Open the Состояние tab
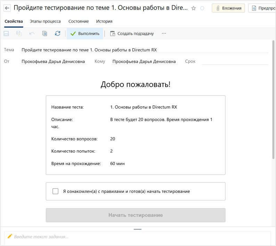The width and height of the screenshot is (276, 246). 79,22
